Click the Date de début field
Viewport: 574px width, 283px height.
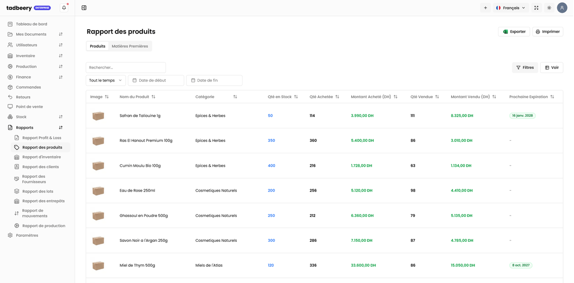[156, 80]
